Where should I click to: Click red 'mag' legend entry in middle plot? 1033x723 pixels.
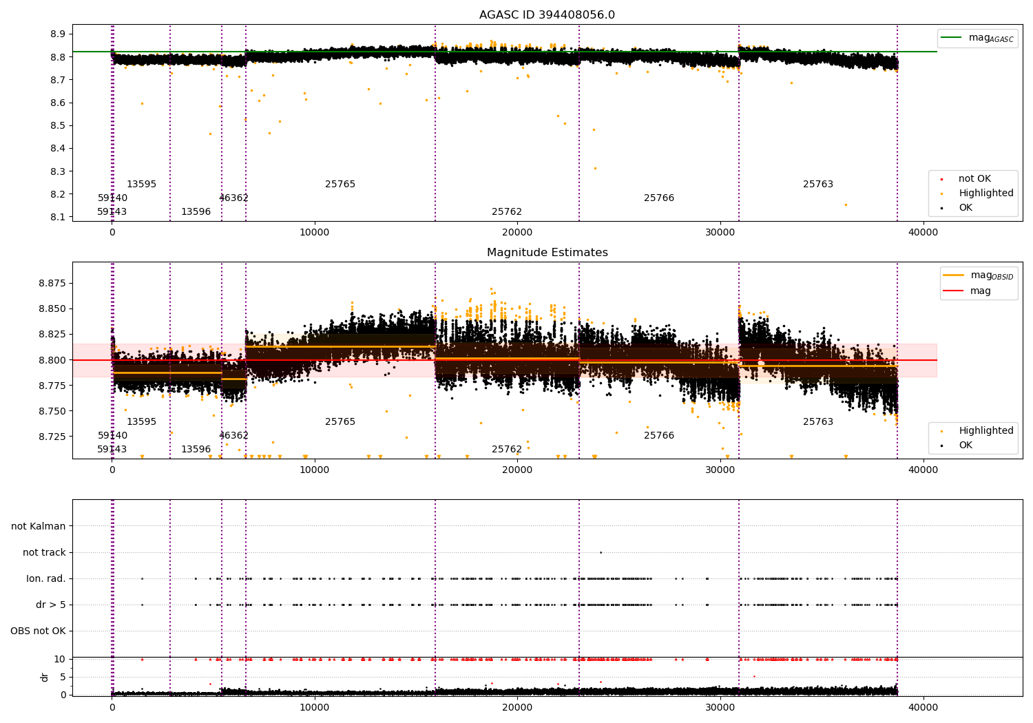[968, 291]
